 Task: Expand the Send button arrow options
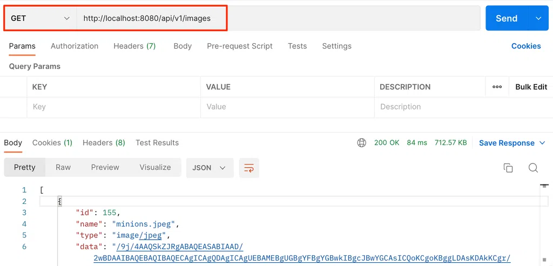click(538, 18)
